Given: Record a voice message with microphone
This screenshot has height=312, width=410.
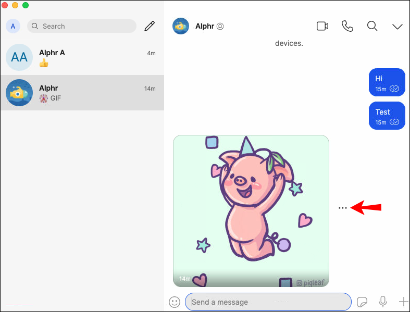Looking at the screenshot, I should (383, 302).
